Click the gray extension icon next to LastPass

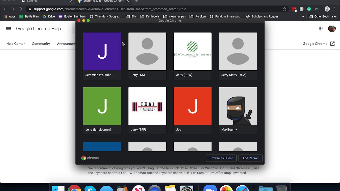[301, 9]
